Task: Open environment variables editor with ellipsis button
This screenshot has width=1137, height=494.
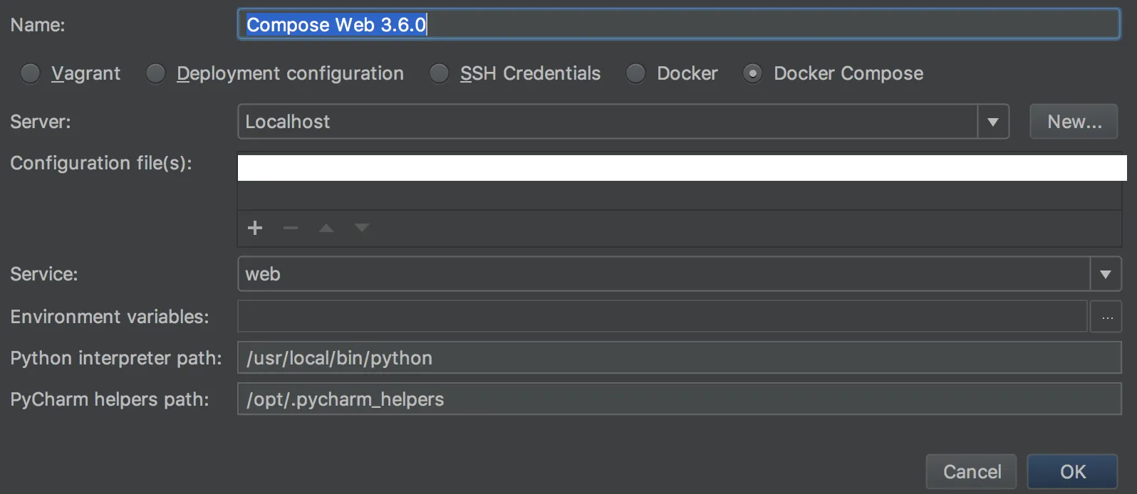Action: 1106,317
